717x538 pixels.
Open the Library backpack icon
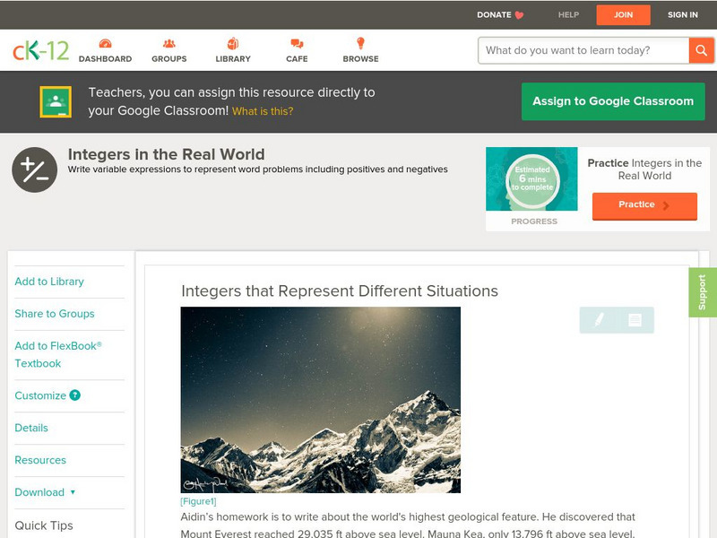(233, 43)
